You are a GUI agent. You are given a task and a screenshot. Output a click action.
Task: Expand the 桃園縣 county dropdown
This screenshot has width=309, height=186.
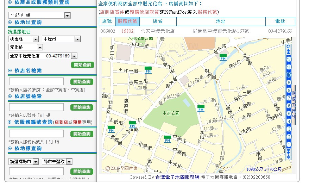pos(24,39)
